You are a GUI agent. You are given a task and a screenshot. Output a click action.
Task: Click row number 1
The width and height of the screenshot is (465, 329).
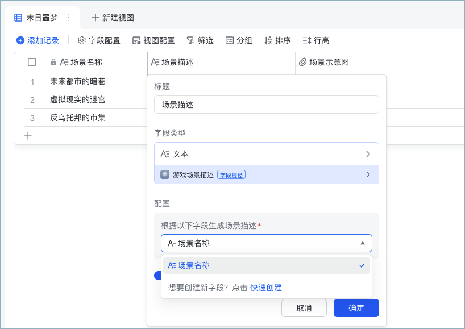[x=32, y=82]
